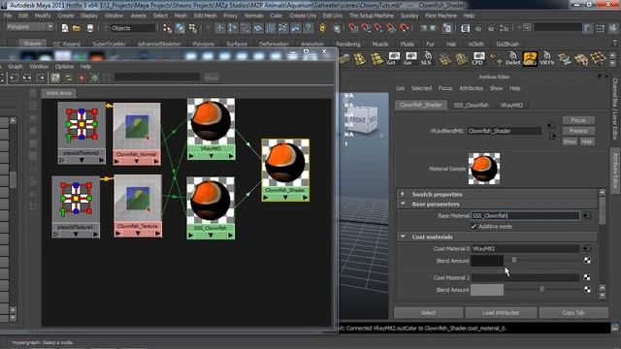
Task: Click the Presets button
Action: pos(578,131)
